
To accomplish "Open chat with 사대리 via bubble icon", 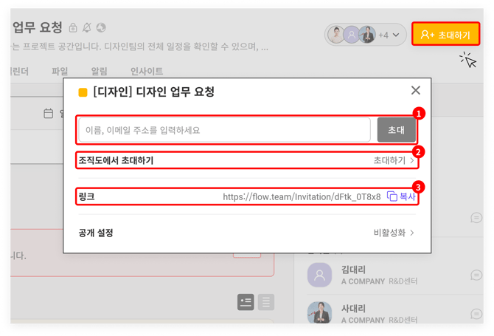I will click(x=476, y=315).
